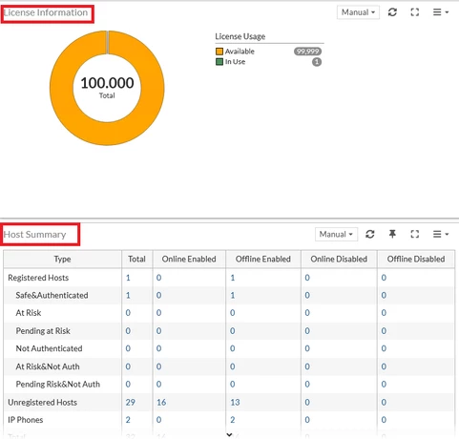Click the 99,999 available count badge
This screenshot has width=459, height=439.
coord(307,52)
